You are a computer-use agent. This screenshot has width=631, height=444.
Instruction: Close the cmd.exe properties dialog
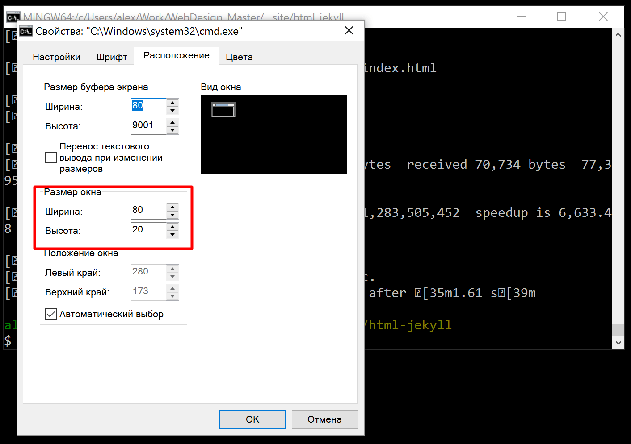[x=349, y=30]
